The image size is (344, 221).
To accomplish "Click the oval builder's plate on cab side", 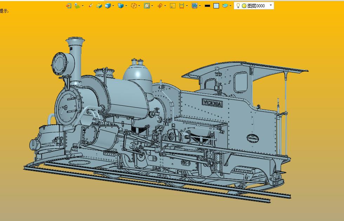I will (x=253, y=138).
